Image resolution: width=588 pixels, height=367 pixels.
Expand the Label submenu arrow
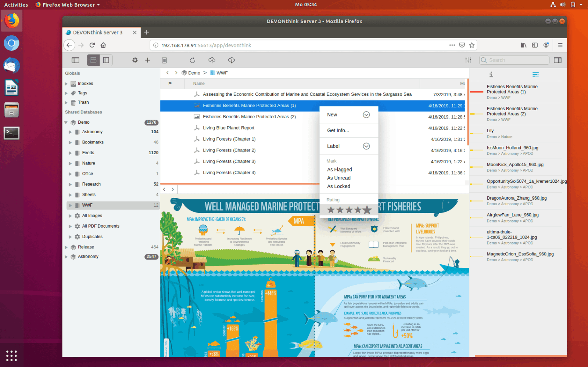coord(366,146)
